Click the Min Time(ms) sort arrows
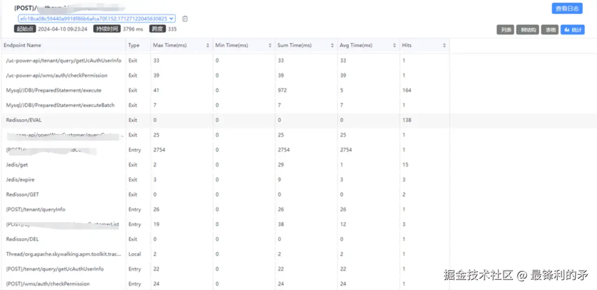Screen dimensions: 597x290 click(x=270, y=46)
